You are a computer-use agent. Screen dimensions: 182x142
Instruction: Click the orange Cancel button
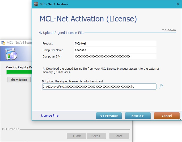(x=167, y=116)
